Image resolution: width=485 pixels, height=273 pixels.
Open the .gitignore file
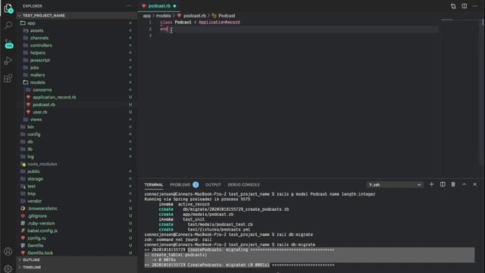(37, 216)
